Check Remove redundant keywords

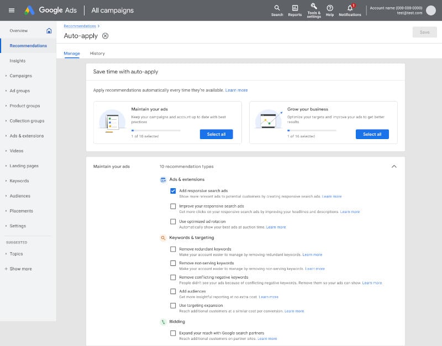point(173,249)
